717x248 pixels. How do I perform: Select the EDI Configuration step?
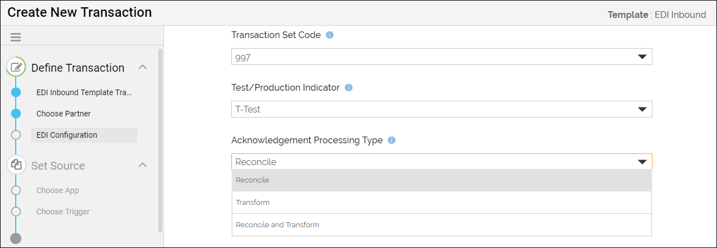84,135
